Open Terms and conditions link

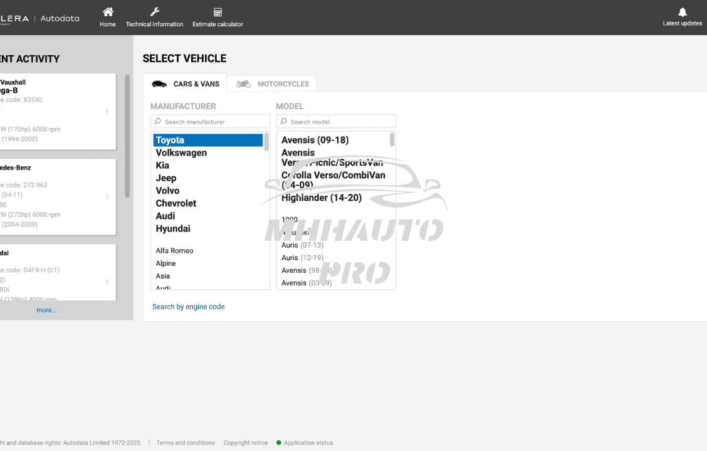point(186,443)
